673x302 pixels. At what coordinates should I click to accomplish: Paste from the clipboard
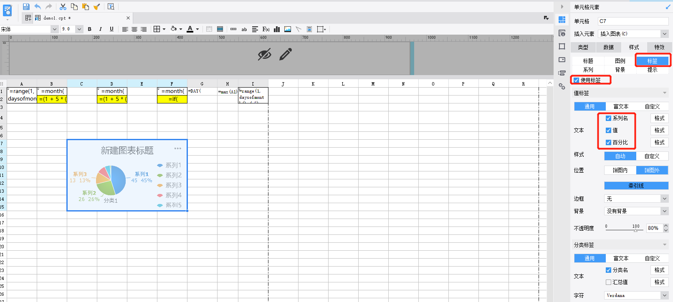click(86, 7)
